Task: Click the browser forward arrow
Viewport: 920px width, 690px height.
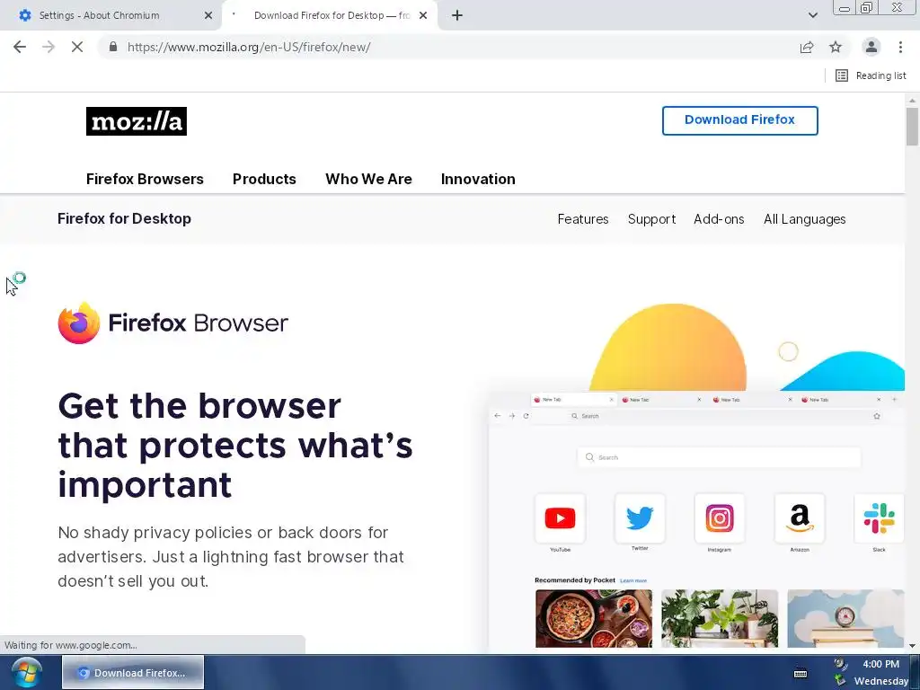Action: tap(49, 47)
